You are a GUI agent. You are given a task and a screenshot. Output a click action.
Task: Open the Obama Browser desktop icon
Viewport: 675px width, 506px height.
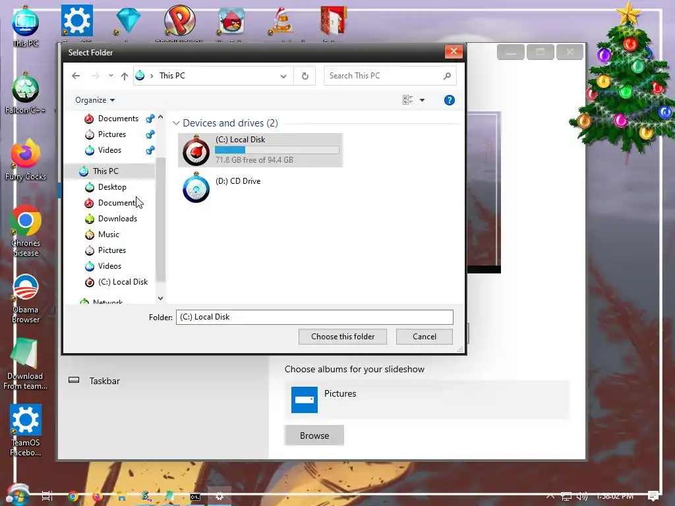coord(26,298)
